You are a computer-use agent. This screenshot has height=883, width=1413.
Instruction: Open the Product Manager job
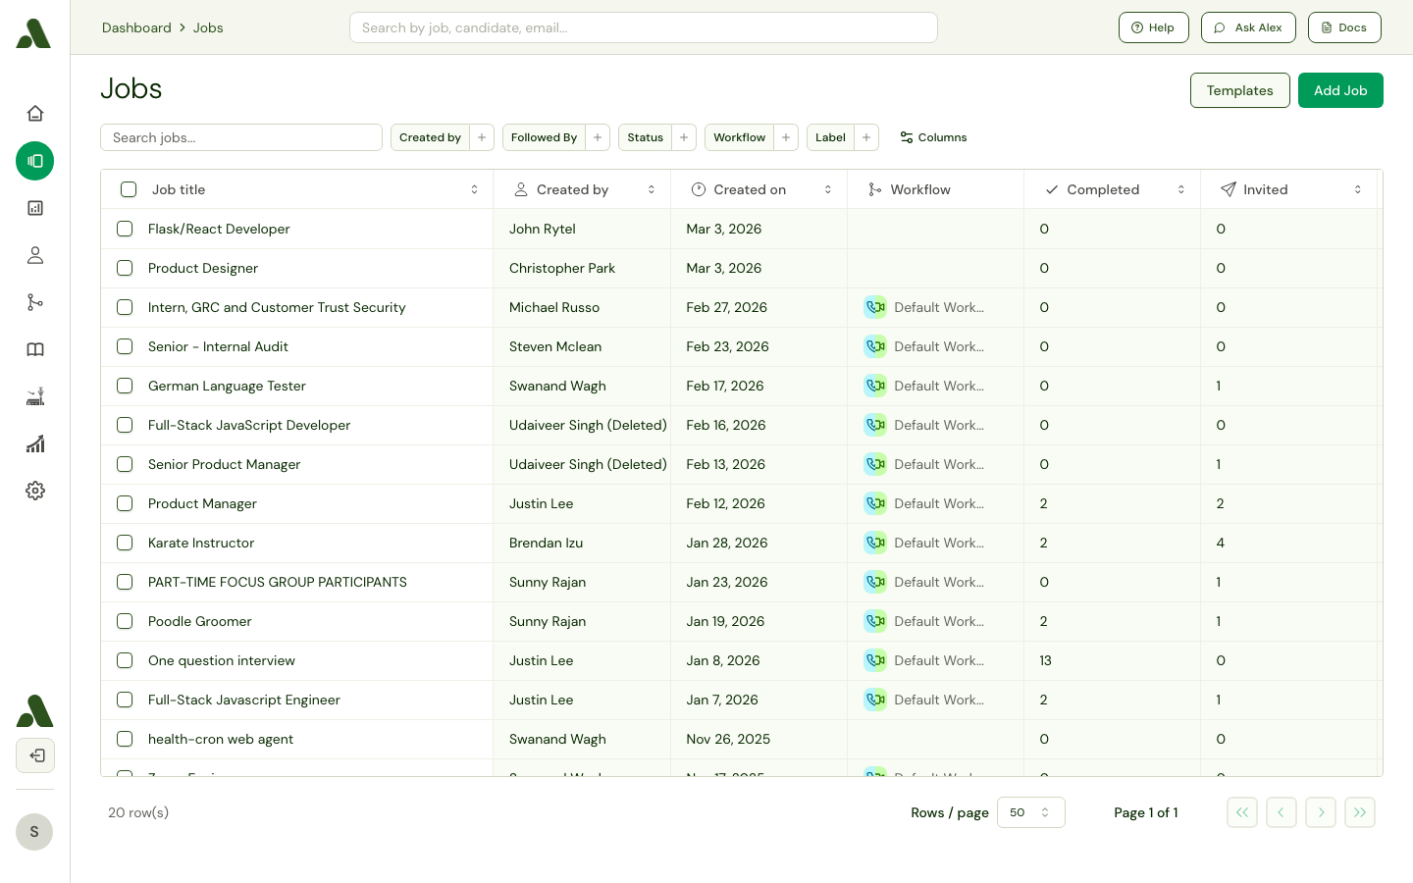coord(202,503)
